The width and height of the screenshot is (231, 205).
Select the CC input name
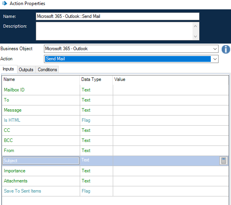coord(7,130)
